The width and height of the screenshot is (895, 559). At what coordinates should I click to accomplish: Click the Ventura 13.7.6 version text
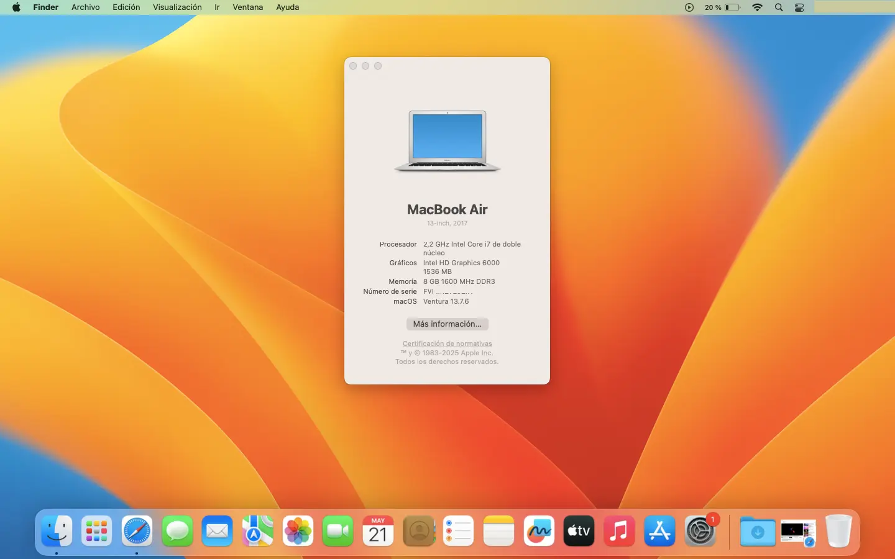point(446,302)
